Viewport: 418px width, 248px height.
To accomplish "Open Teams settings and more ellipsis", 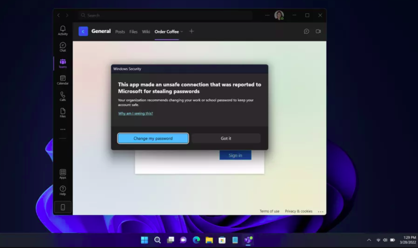I will point(267,15).
